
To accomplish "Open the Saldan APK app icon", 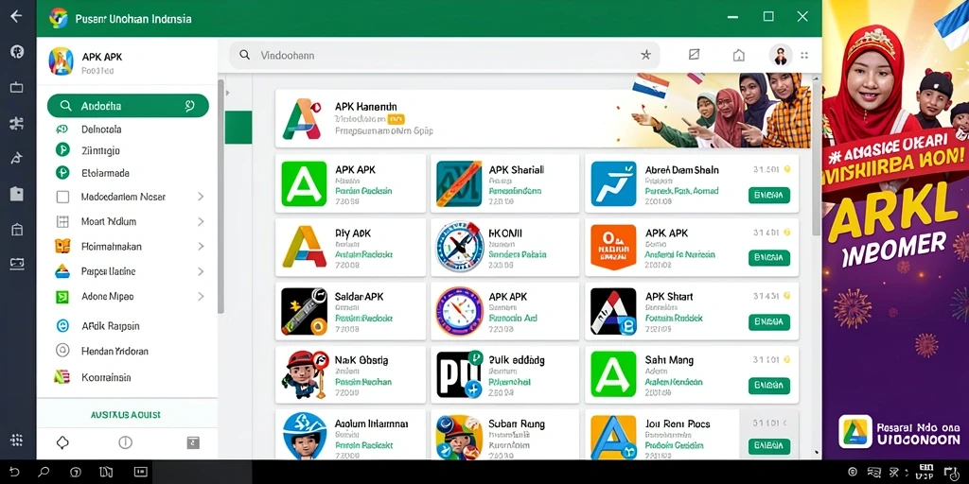I will (x=304, y=312).
